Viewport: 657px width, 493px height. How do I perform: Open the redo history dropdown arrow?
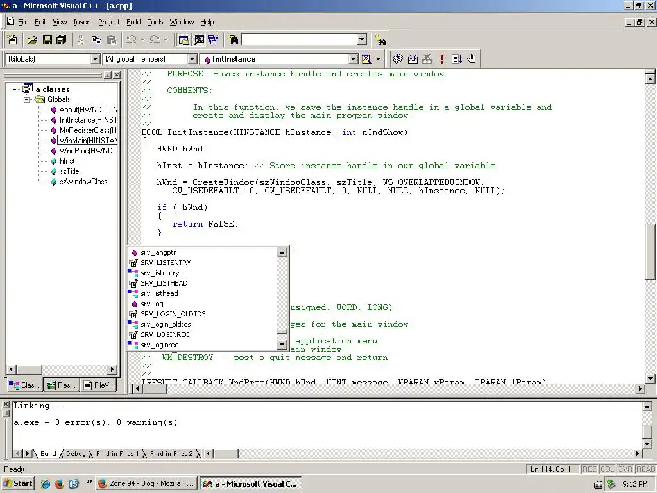coord(166,40)
